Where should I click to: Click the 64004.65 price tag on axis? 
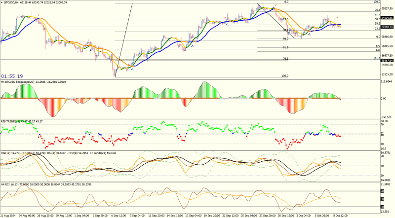click(387, 18)
